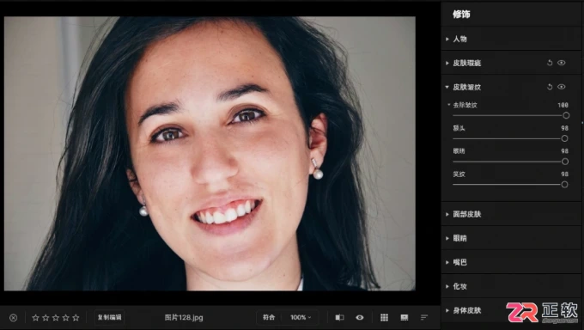Click the 复制编辑 button
The width and height of the screenshot is (584, 330).
(110, 317)
